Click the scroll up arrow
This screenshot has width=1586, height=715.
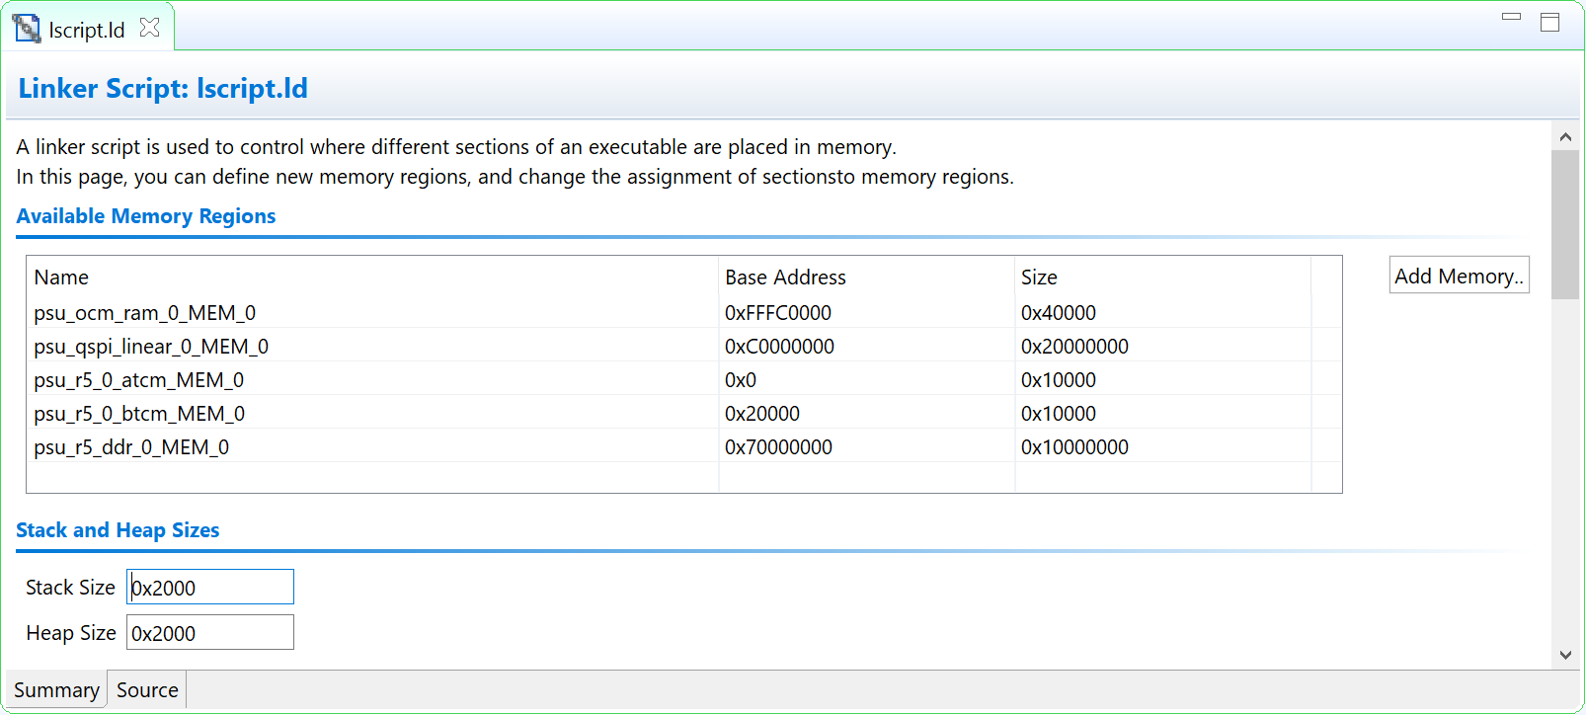click(x=1565, y=136)
